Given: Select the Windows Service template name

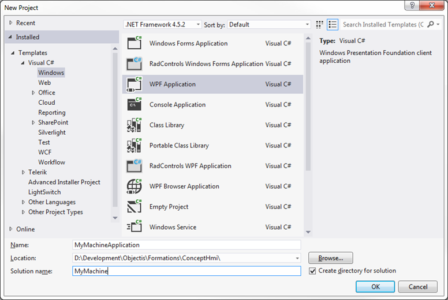Looking at the screenshot, I should coord(173,227).
